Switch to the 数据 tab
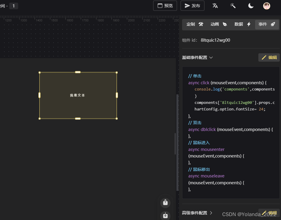281x220 pixels. click(238, 24)
